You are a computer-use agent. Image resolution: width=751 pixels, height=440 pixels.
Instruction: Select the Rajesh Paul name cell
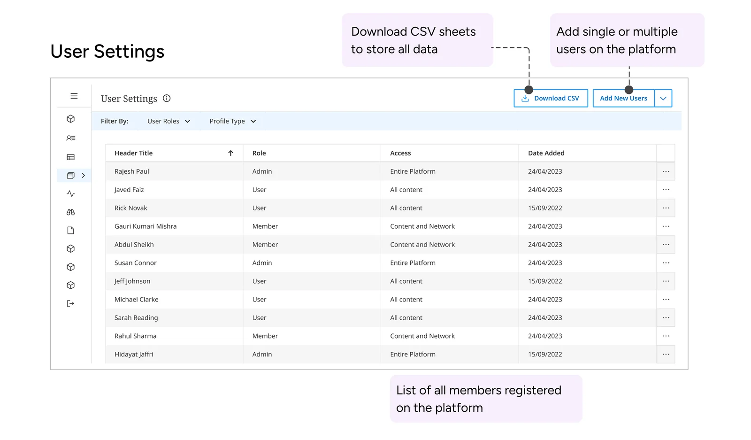tap(174, 171)
